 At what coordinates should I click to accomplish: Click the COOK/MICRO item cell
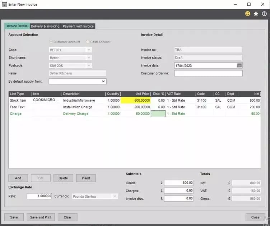[46, 100]
